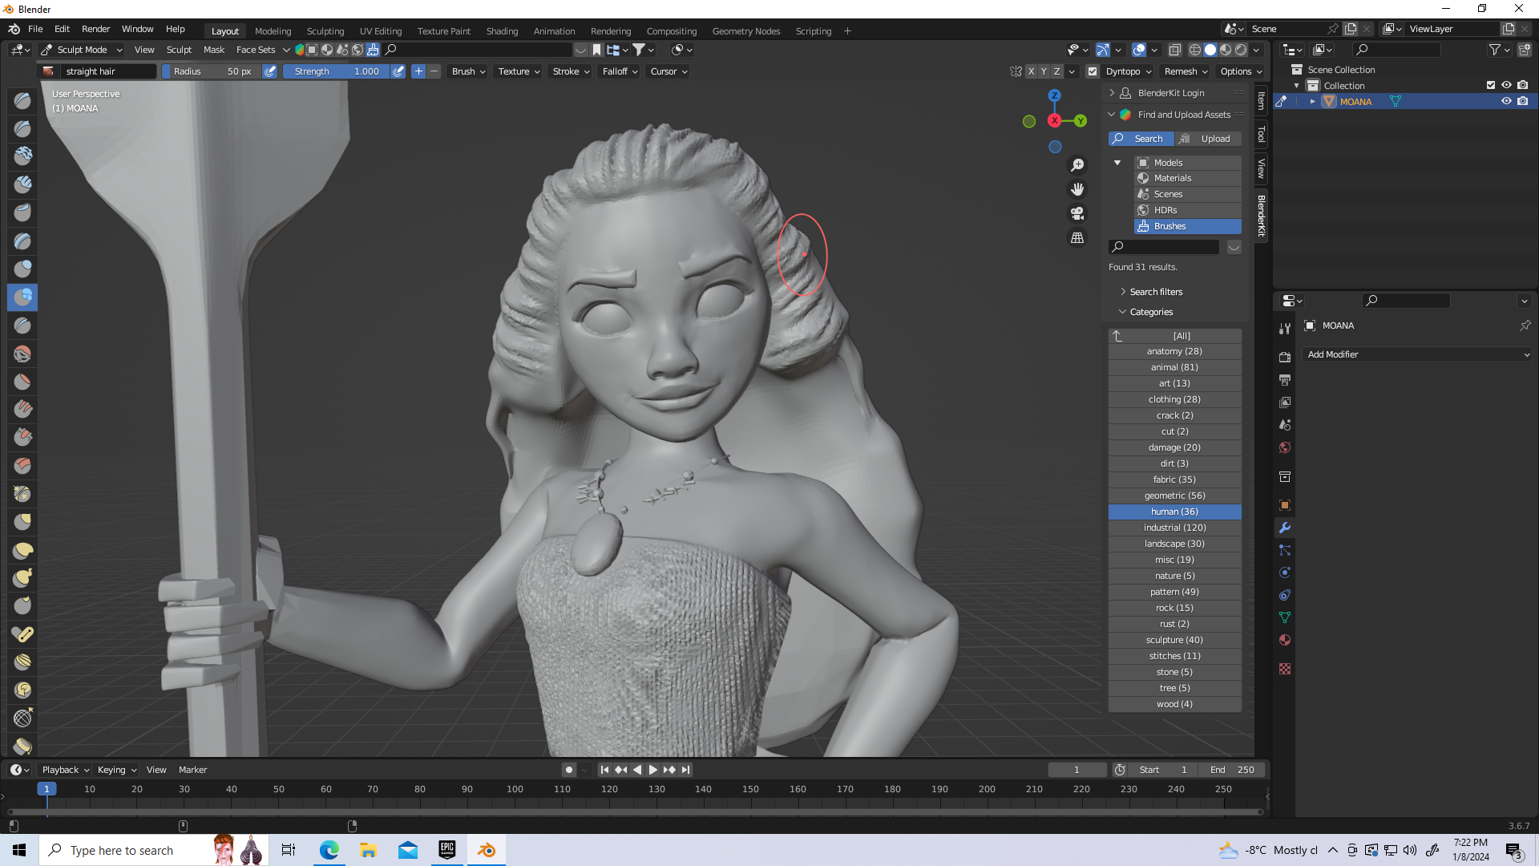Expand the BlenderKit Login panel
The image size is (1539, 866).
[x=1170, y=93]
